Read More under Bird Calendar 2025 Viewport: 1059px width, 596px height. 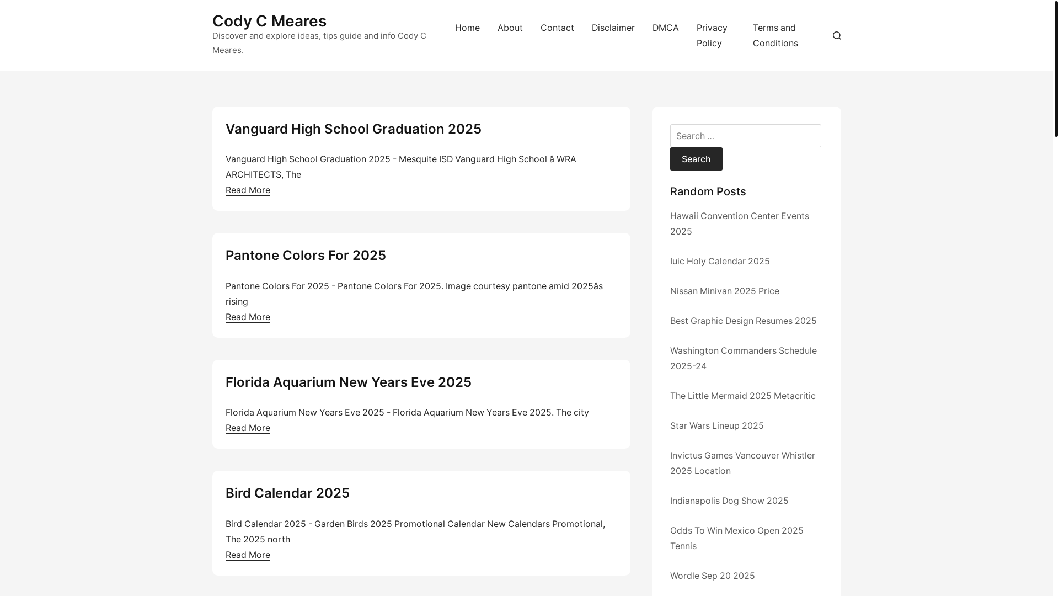(248, 555)
